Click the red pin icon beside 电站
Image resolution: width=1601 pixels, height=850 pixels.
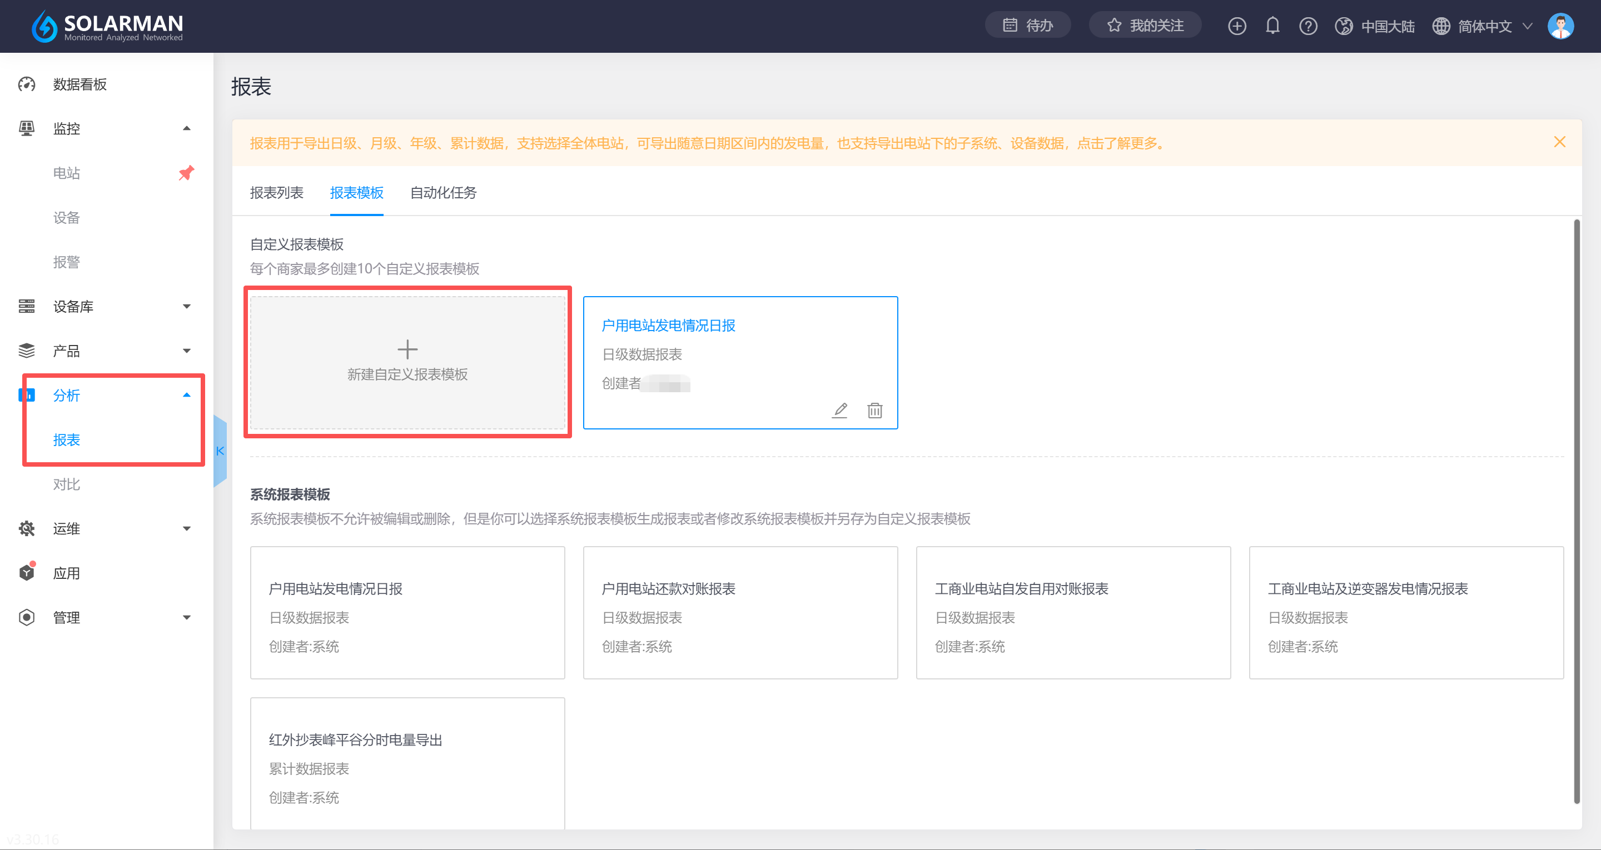point(186,173)
